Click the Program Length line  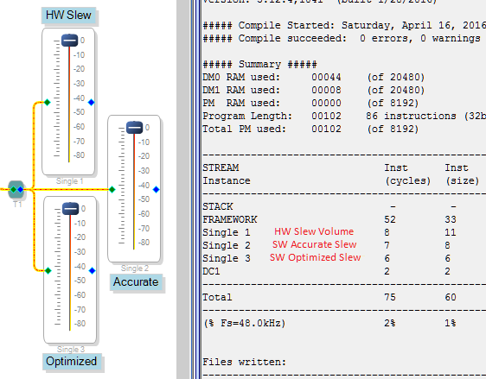click(x=344, y=116)
